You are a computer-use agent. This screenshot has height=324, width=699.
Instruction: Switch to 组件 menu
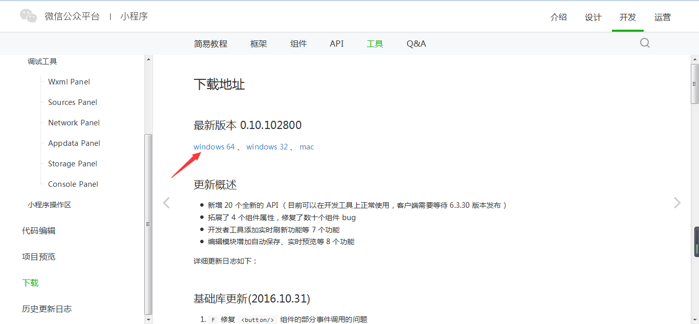299,44
